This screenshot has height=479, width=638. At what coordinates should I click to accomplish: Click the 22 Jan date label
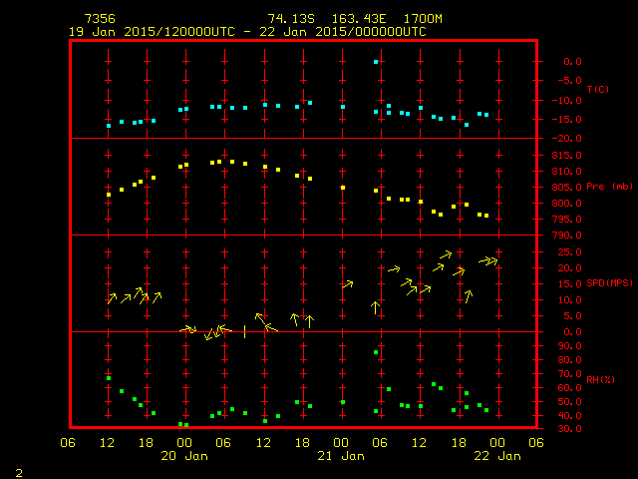(496, 455)
